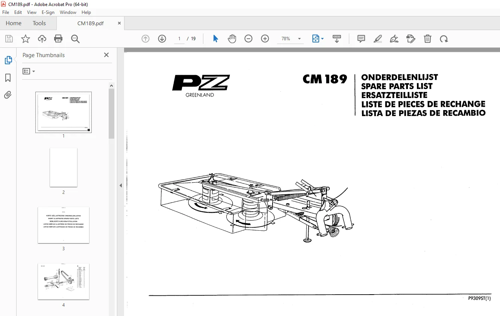The image size is (500, 316).
Task: Click the 78% zoom value field
Action: tap(286, 39)
